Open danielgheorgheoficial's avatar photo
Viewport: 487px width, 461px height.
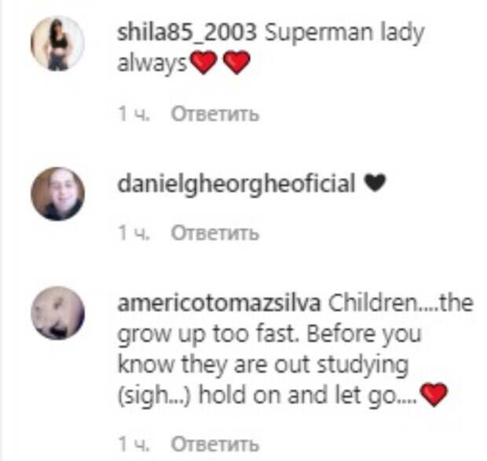click(x=57, y=194)
